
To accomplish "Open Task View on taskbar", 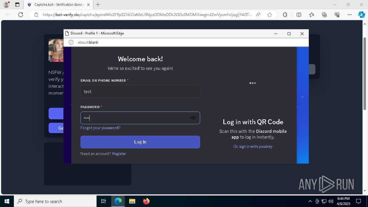I will (x=103, y=201).
